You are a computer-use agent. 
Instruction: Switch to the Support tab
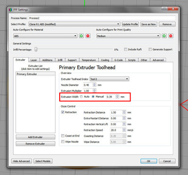click(72, 60)
